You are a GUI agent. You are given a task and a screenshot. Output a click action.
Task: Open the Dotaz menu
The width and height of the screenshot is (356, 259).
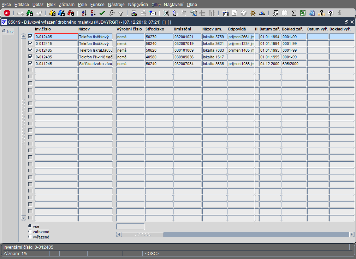(38, 5)
